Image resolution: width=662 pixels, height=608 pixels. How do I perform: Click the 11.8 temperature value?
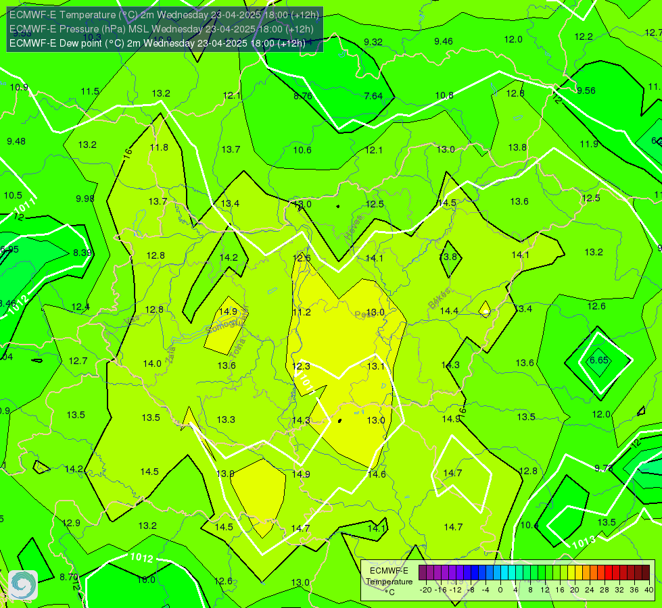(x=159, y=148)
